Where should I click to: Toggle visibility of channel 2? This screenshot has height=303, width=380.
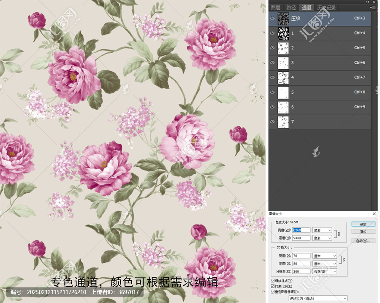(272, 48)
